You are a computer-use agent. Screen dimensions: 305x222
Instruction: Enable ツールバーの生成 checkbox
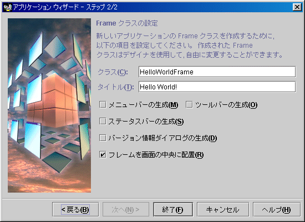(x=189, y=104)
